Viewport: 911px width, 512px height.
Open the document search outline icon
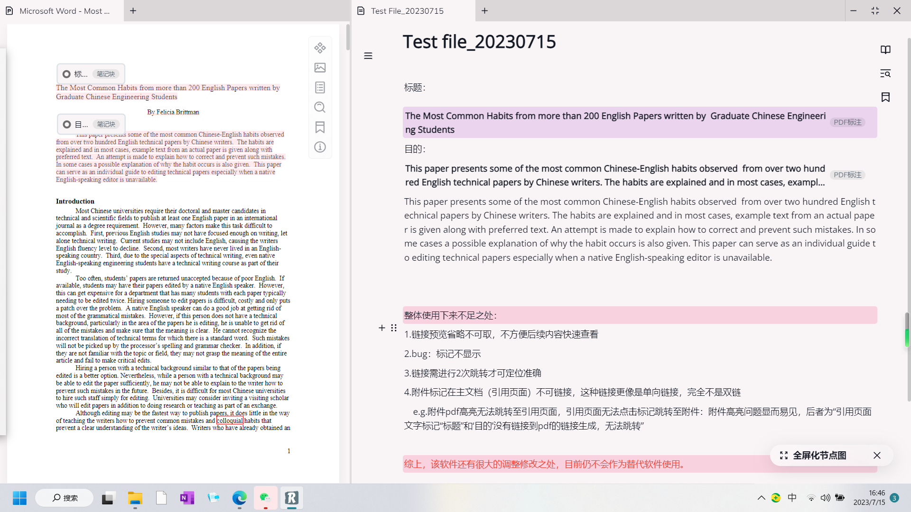(885, 73)
